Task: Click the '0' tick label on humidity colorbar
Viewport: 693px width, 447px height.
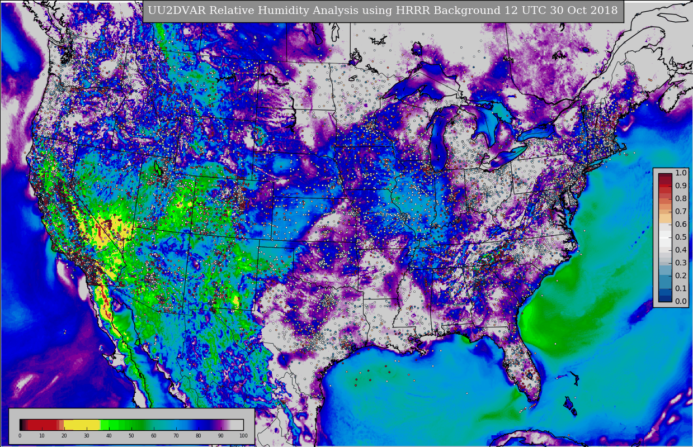Action: click(20, 436)
